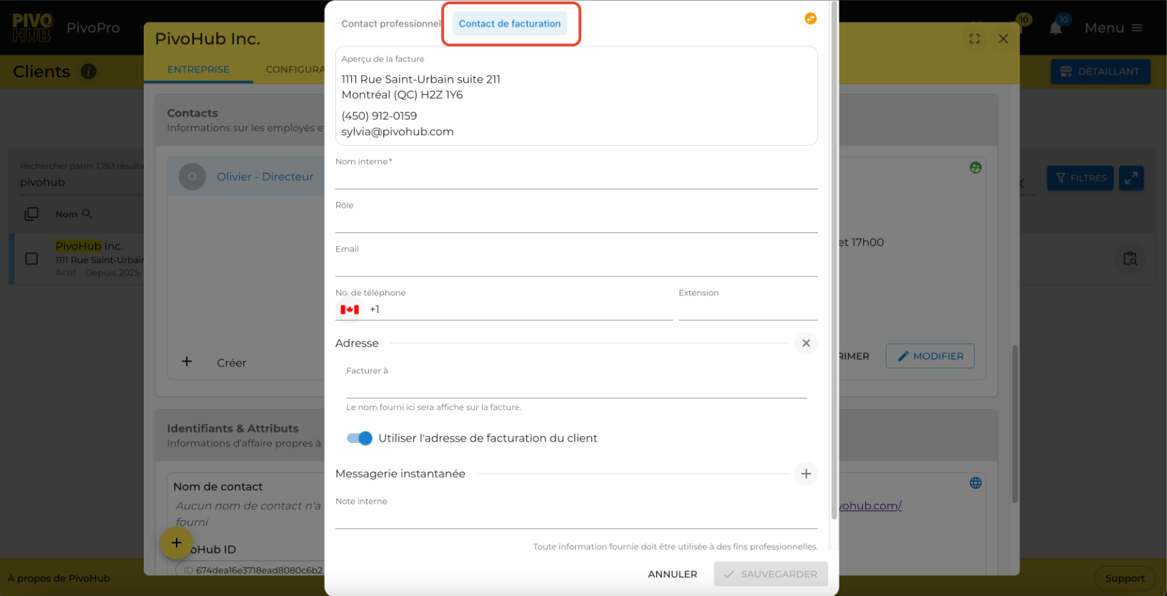The image size is (1167, 596).
Task: Toggle Utiliser l'adresse de facturation du client
Action: (x=360, y=438)
